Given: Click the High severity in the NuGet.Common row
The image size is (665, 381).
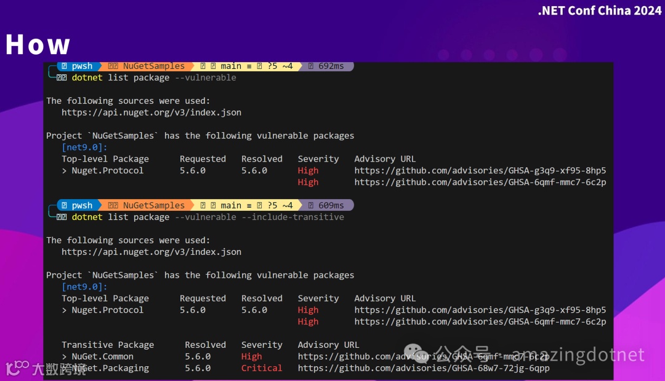Looking at the screenshot, I should (x=251, y=356).
